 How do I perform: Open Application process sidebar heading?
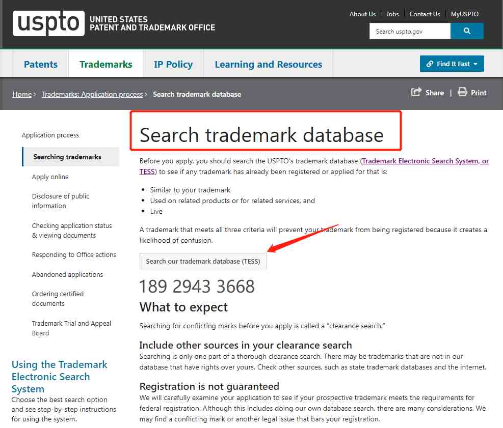(x=50, y=135)
